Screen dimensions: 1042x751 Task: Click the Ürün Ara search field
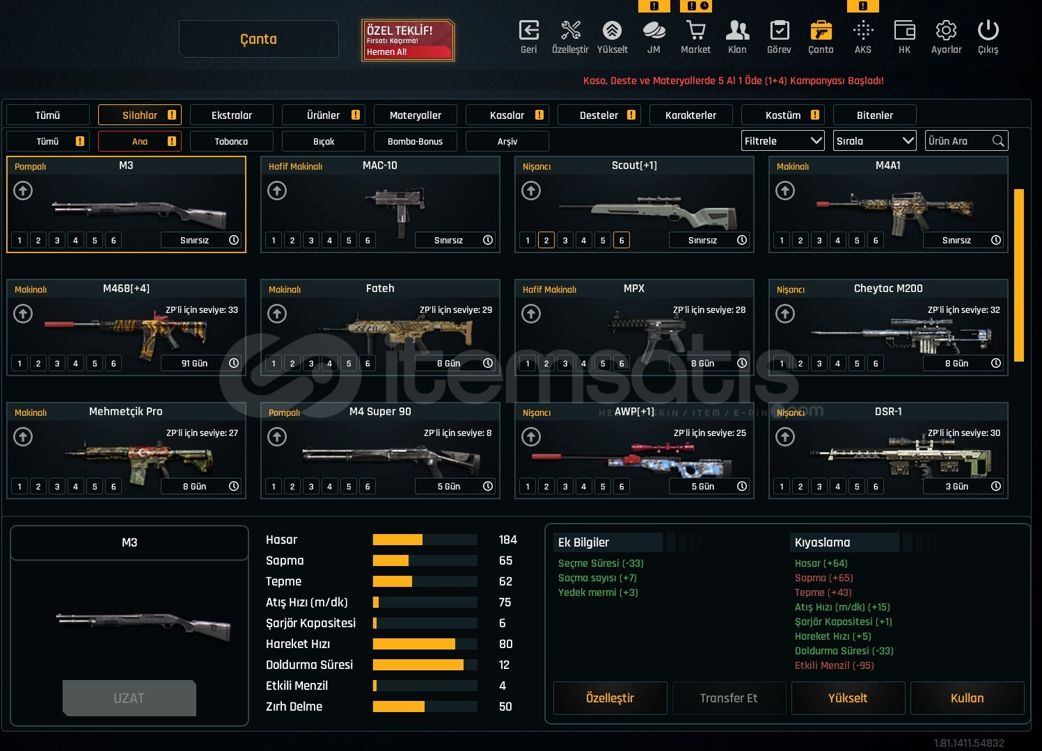958,141
